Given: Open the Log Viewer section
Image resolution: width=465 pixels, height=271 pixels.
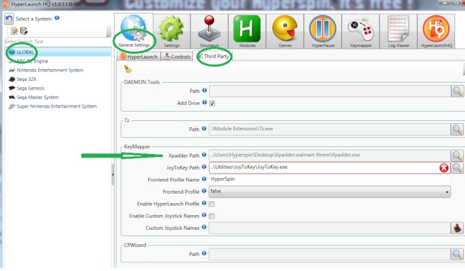Looking at the screenshot, I should 399,31.
